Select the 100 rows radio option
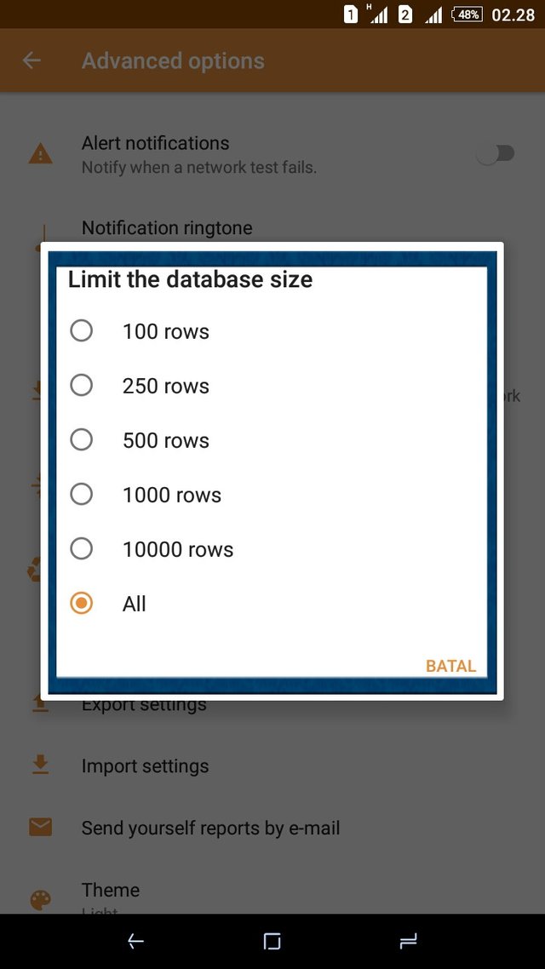Screen dimensions: 545x969 (82, 331)
